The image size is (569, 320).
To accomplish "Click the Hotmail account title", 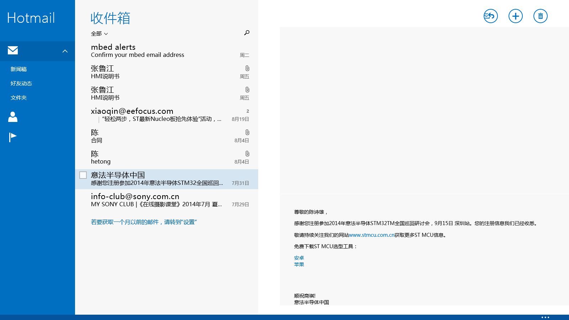I will (x=31, y=18).
